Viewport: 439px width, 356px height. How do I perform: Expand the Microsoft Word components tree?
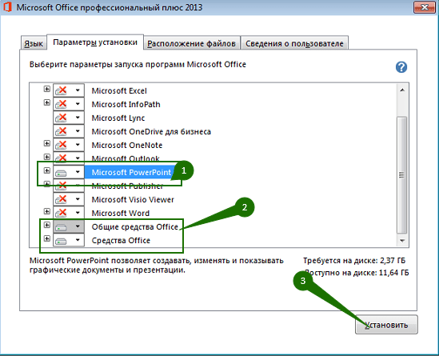coord(46,211)
